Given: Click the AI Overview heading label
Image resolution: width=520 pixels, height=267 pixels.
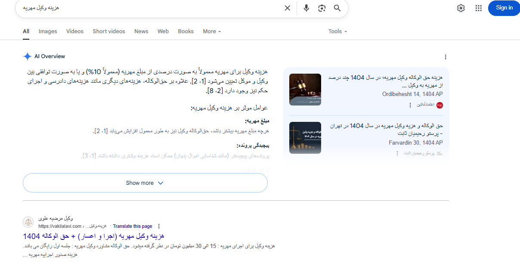Looking at the screenshot, I should point(50,56).
